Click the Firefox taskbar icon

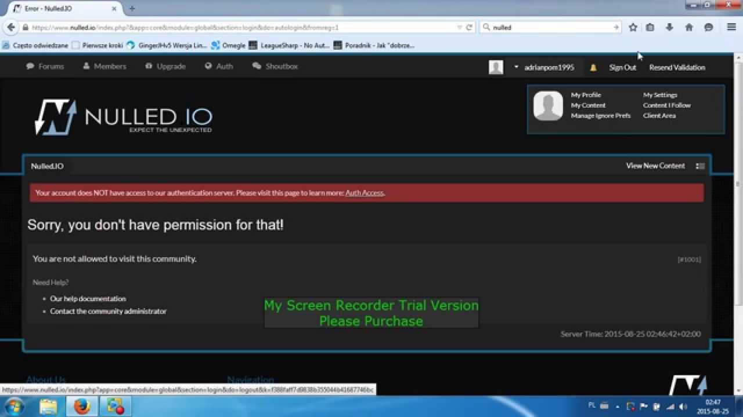(x=82, y=407)
